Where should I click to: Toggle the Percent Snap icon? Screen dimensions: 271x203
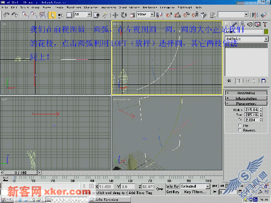[x=186, y=15]
